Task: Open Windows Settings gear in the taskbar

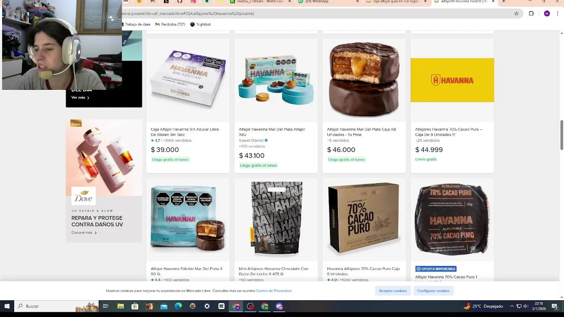Action: (207, 306)
